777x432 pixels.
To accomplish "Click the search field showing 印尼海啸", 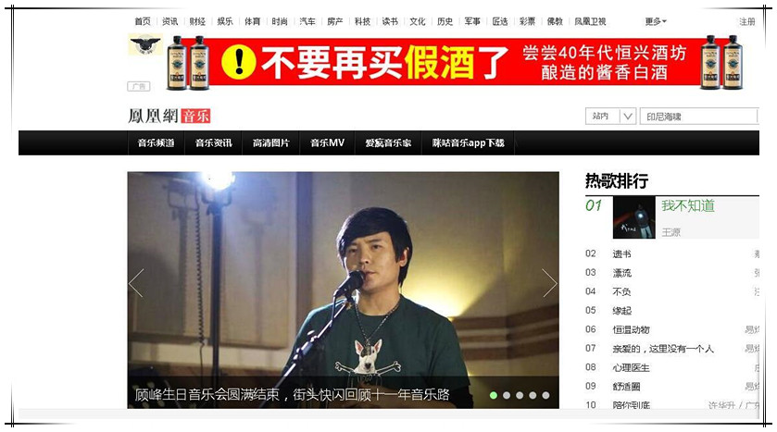I will [698, 117].
